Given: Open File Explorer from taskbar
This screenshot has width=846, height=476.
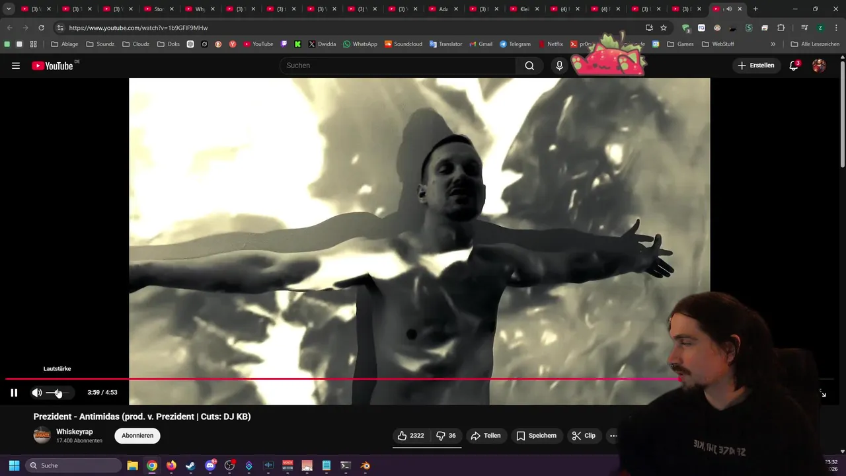Looking at the screenshot, I should [x=132, y=465].
